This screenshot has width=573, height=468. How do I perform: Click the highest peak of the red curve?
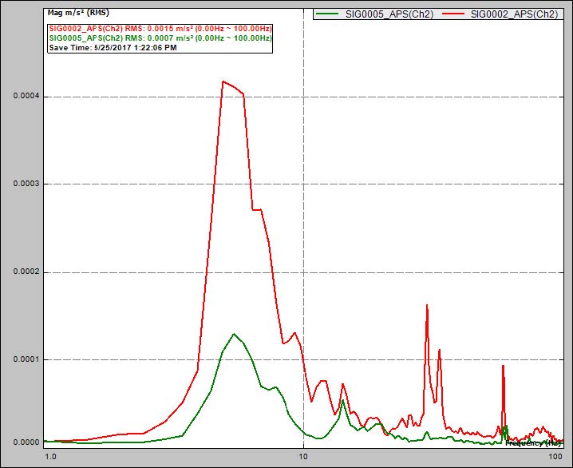(x=223, y=81)
